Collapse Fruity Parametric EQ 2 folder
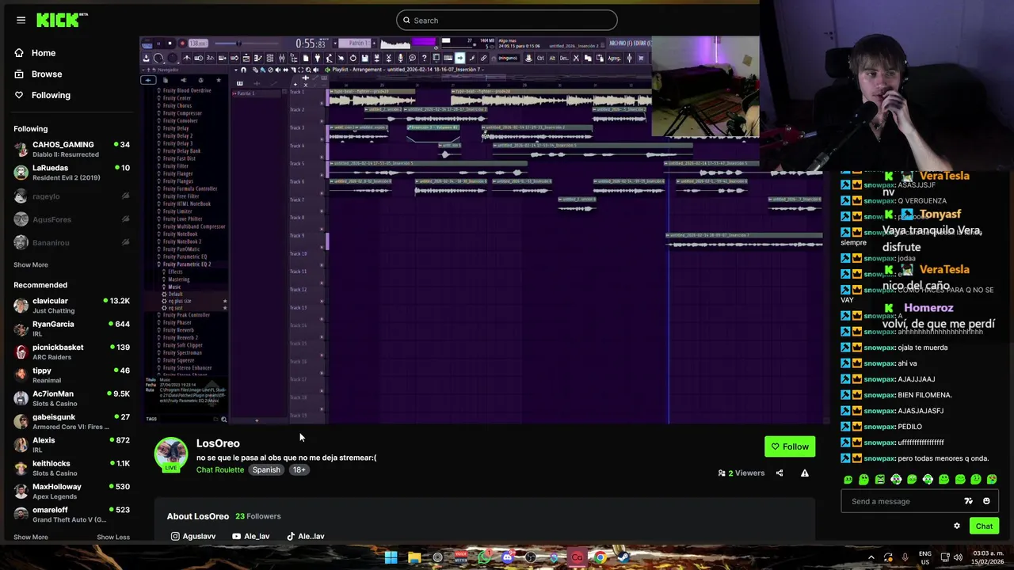The height and width of the screenshot is (570, 1014). [x=185, y=264]
